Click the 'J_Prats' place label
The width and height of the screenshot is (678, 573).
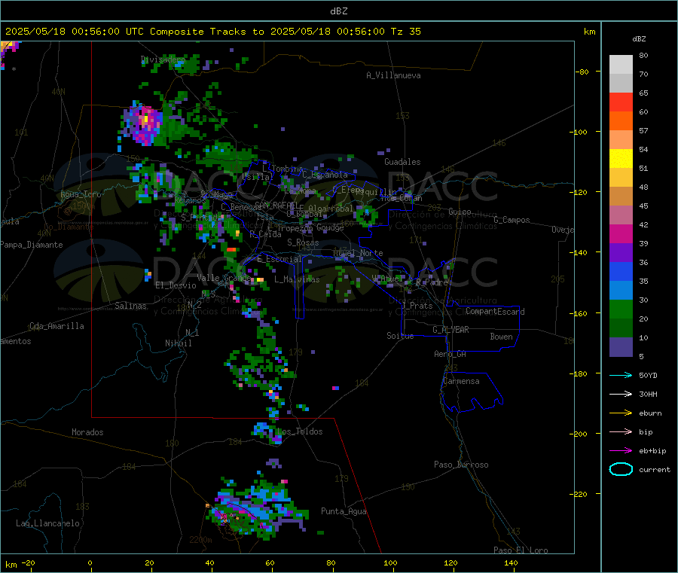417,306
